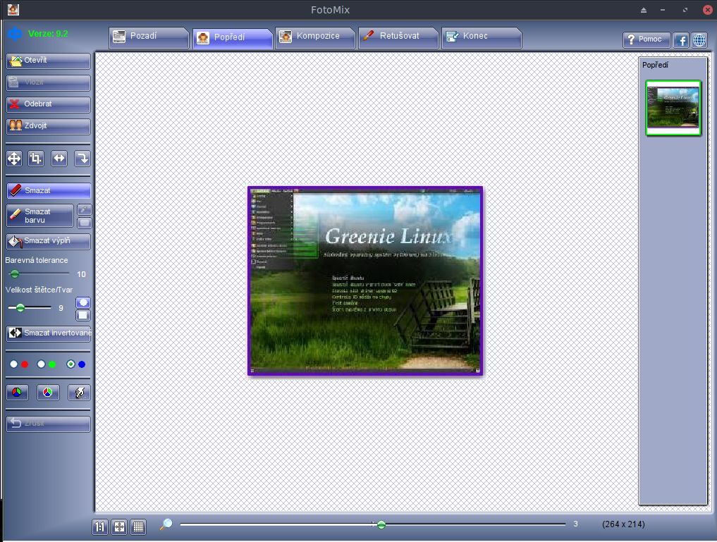The height and width of the screenshot is (542, 717).
Task: Switch to the Popředí tab
Action: coord(232,38)
